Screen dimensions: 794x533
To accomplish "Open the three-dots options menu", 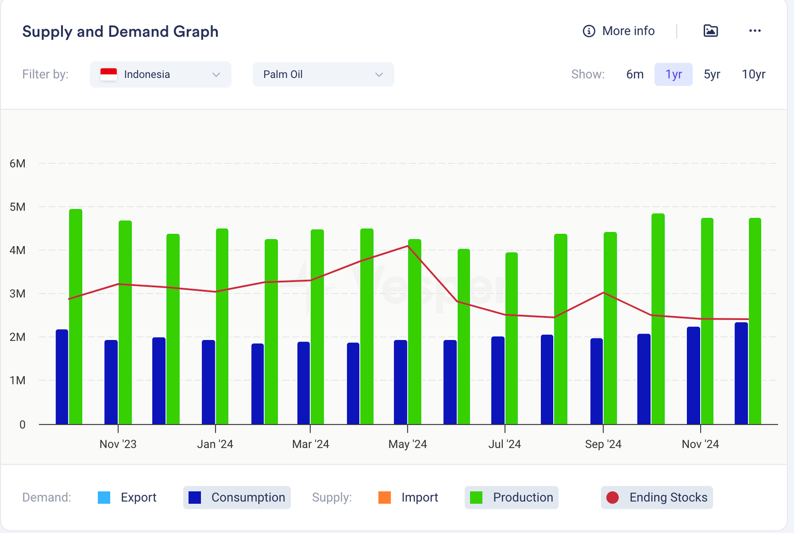I will pyautogui.click(x=755, y=31).
